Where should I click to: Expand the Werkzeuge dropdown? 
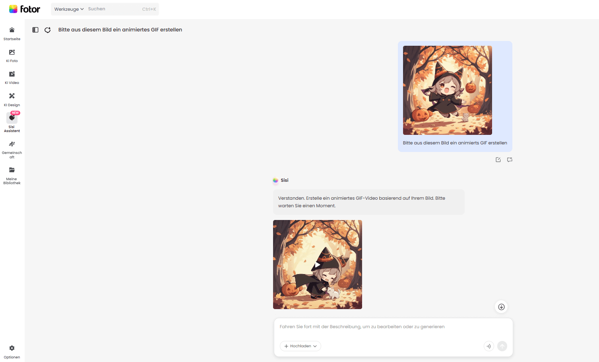tap(69, 9)
